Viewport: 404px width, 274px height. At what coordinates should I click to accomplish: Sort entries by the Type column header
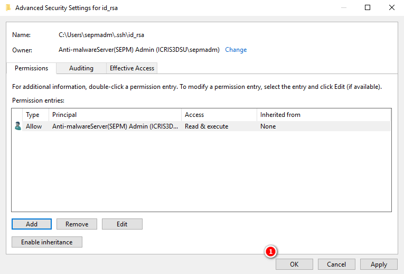click(33, 115)
